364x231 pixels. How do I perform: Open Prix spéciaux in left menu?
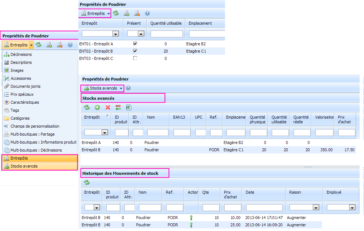coord(22,94)
